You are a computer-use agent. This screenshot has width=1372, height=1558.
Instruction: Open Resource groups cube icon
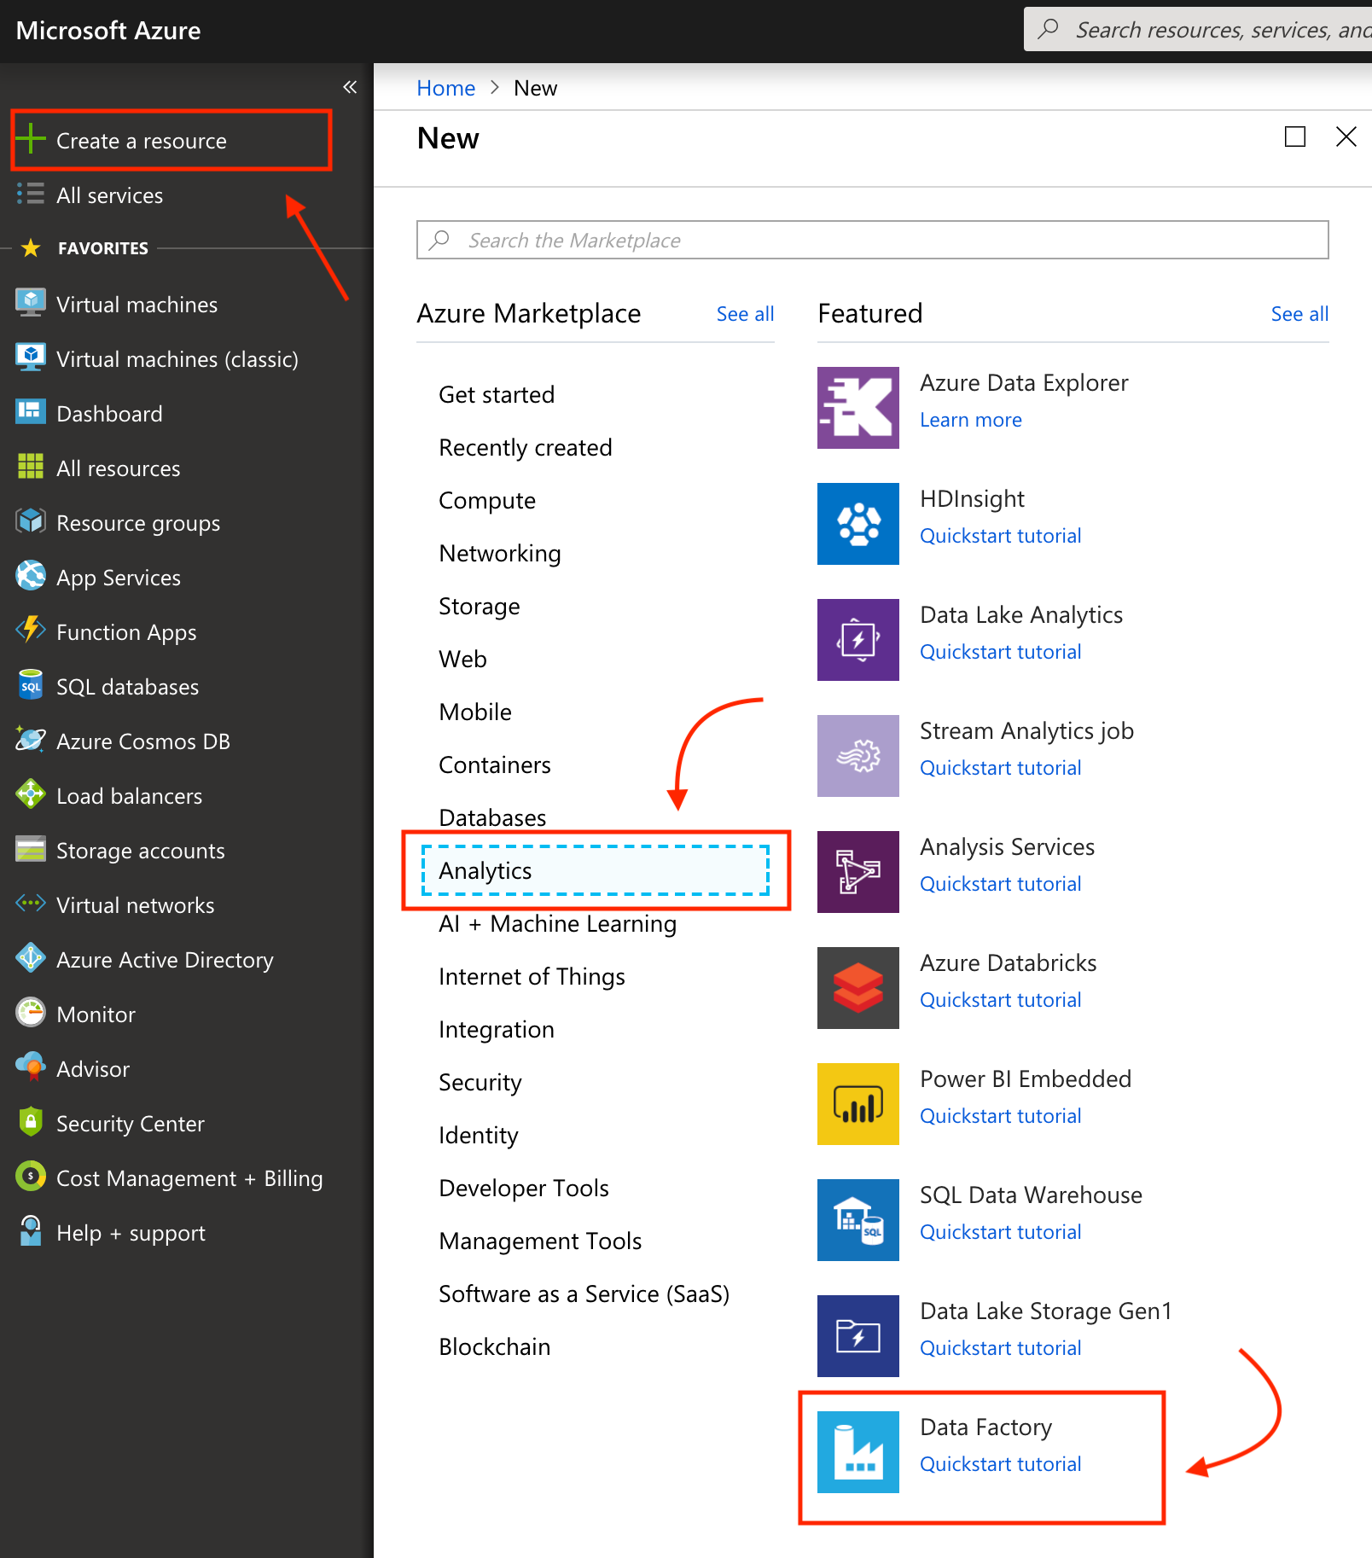coord(31,521)
